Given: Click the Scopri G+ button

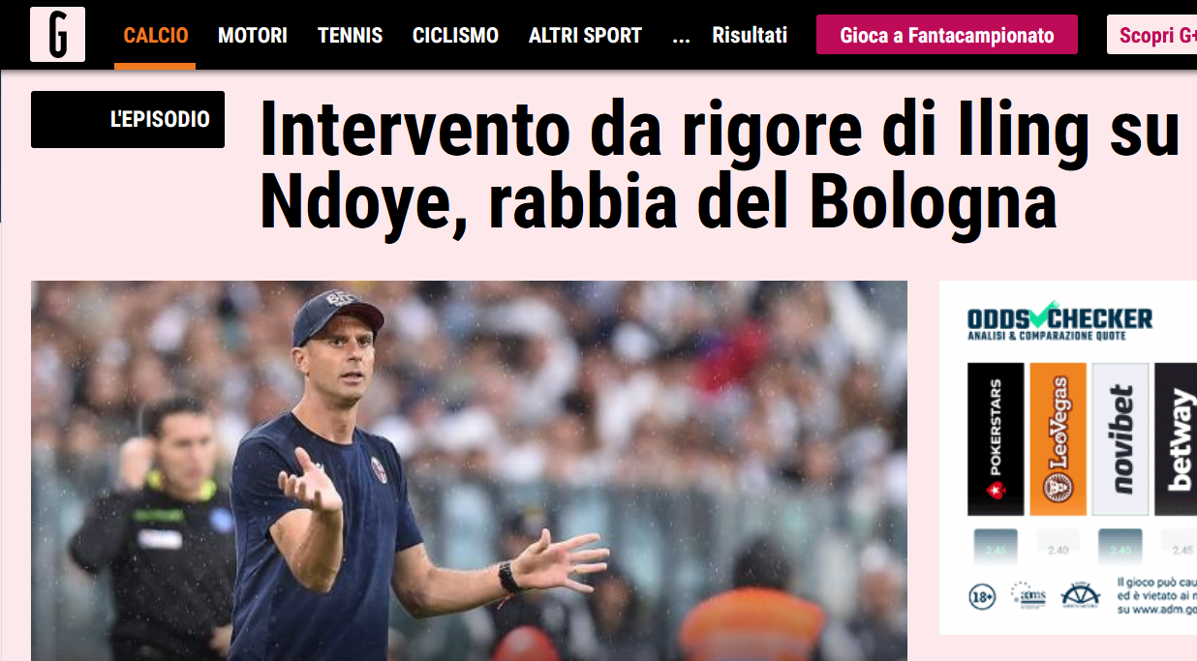Looking at the screenshot, I should click(x=1154, y=35).
